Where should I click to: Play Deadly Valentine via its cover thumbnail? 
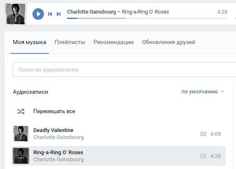click(21, 134)
